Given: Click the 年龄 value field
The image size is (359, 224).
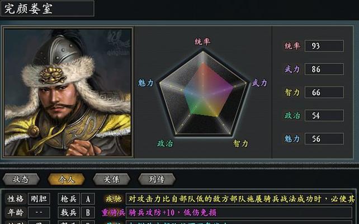Looking at the screenshot, I should pos(39,213).
